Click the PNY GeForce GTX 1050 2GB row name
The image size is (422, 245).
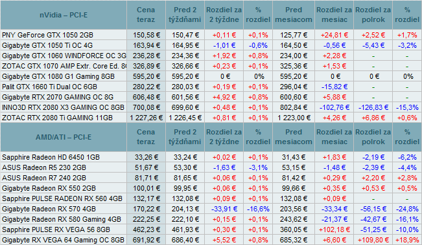coord(47,35)
